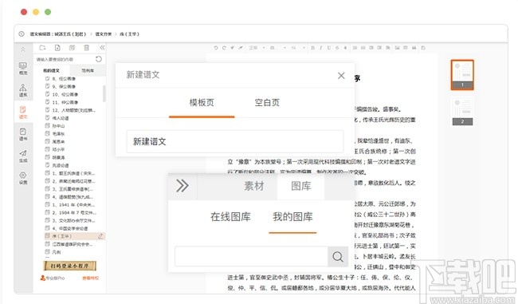Click the insert image icon in the editor toolbar
This screenshot has width=518, height=304.
click(398, 48)
